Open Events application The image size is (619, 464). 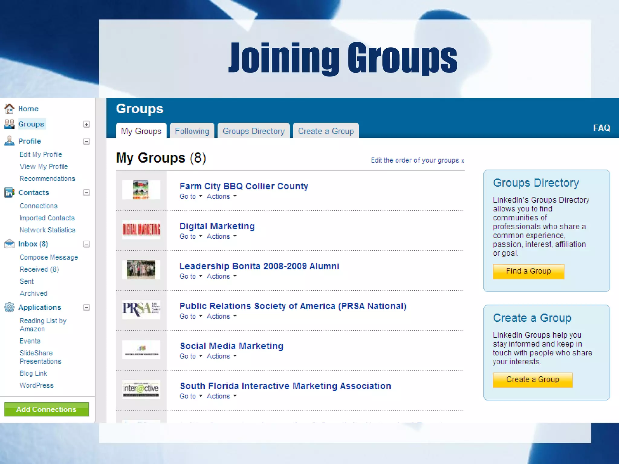[x=30, y=341]
